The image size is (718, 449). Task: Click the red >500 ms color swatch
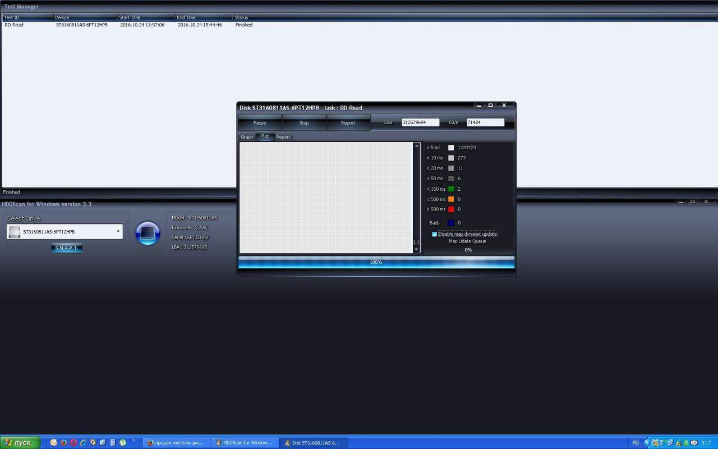451,209
